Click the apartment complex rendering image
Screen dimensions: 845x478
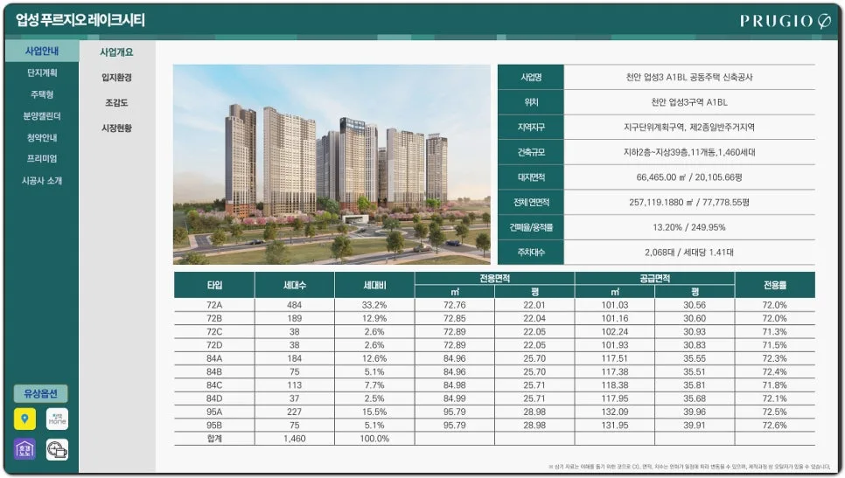pos(332,164)
